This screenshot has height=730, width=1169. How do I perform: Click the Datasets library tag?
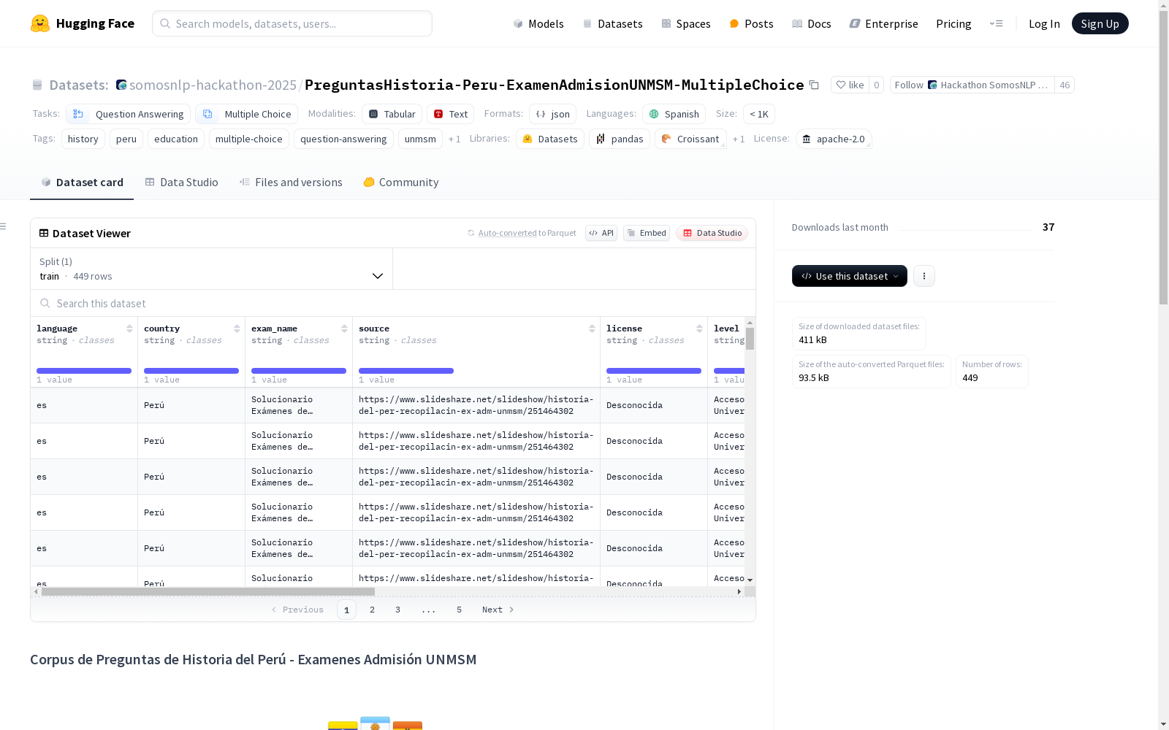550,139
